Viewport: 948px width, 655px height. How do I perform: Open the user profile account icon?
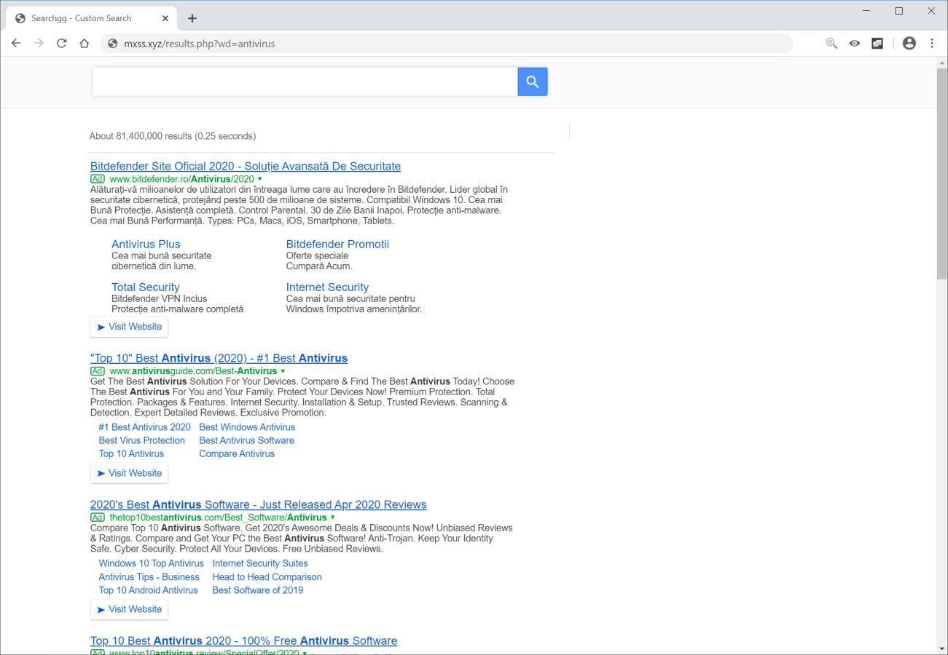pos(909,44)
